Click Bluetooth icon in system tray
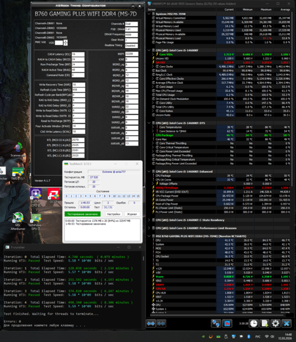This screenshot has height=342, width=296. 249,336
